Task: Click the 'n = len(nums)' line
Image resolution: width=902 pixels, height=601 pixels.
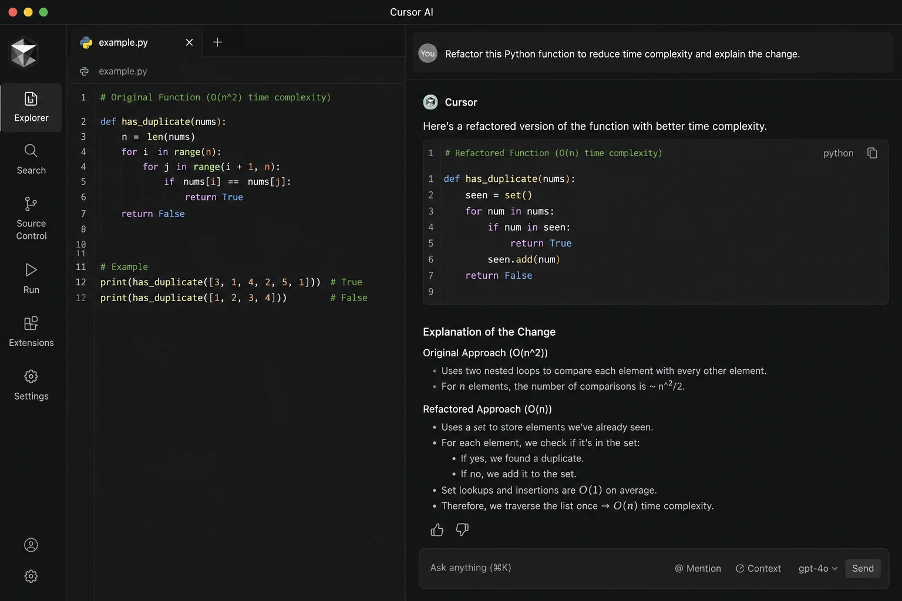Action: tap(158, 137)
